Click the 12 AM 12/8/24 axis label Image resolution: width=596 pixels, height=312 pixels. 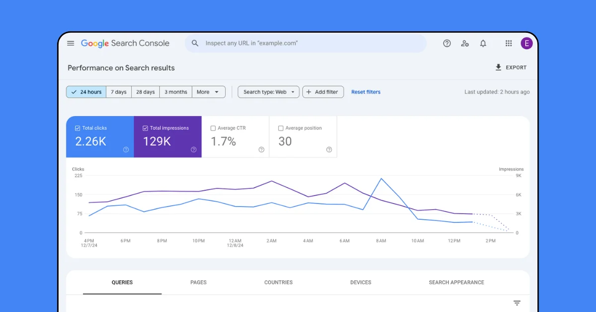[x=235, y=243]
